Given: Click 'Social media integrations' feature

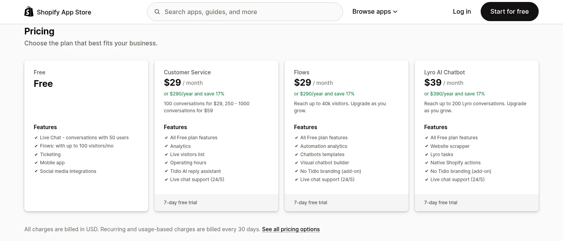Looking at the screenshot, I should (68, 171).
